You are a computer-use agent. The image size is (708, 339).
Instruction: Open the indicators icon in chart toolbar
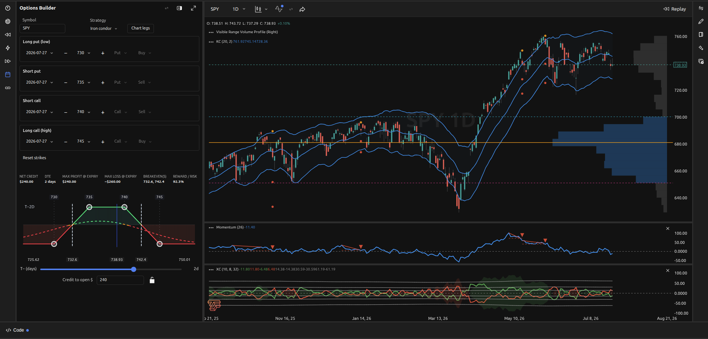click(279, 9)
